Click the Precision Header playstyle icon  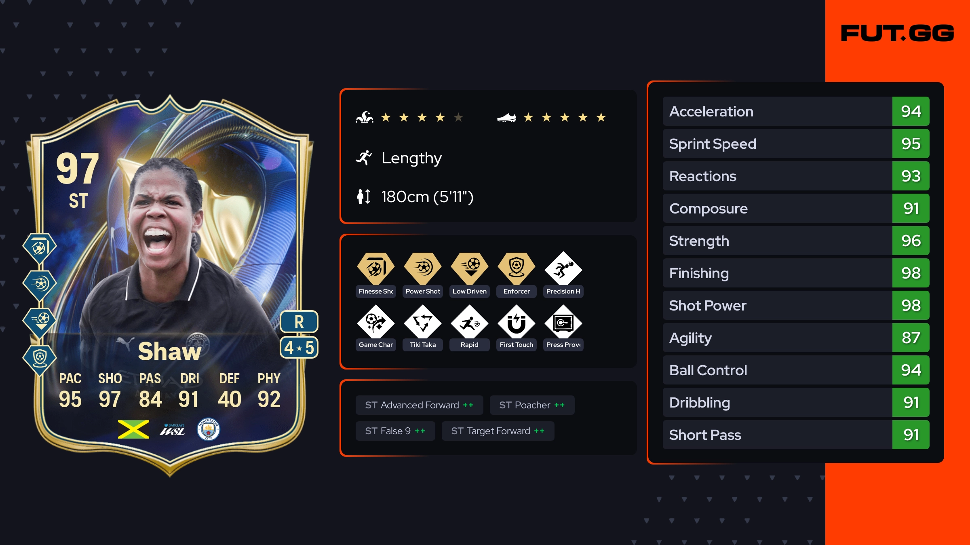(x=563, y=268)
